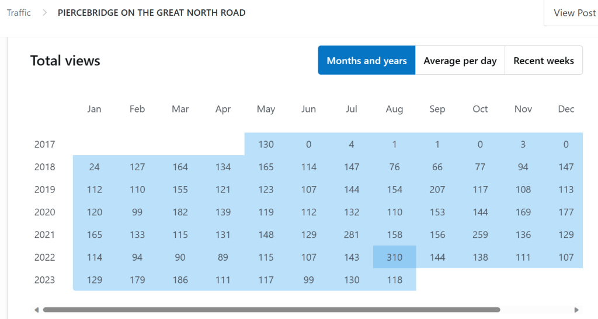Click the highlighted 310 cell for August 2022
Viewport: 598px width, 319px height.
point(394,257)
